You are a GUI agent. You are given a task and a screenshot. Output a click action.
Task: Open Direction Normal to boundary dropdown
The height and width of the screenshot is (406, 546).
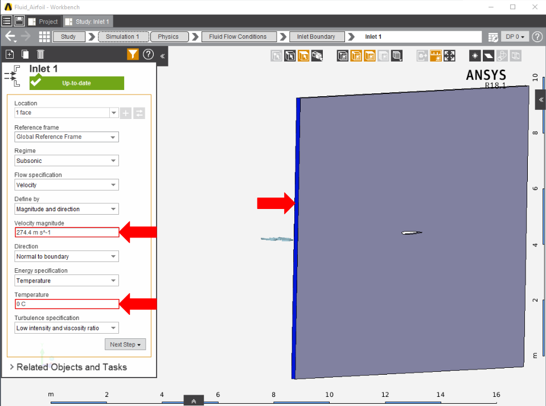67,257
